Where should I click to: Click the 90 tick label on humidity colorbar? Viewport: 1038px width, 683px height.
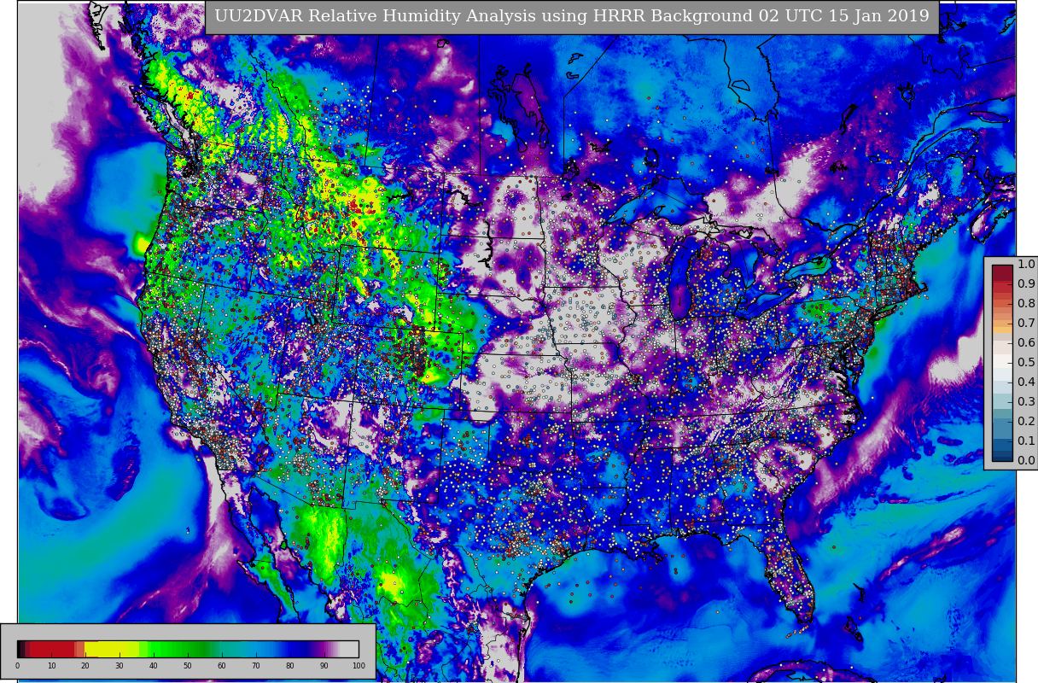pos(324,666)
